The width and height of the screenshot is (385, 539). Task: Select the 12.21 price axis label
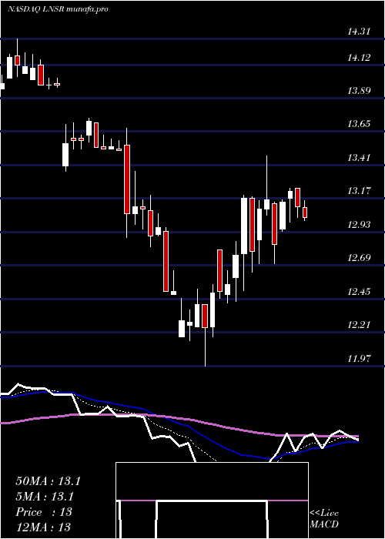359,325
